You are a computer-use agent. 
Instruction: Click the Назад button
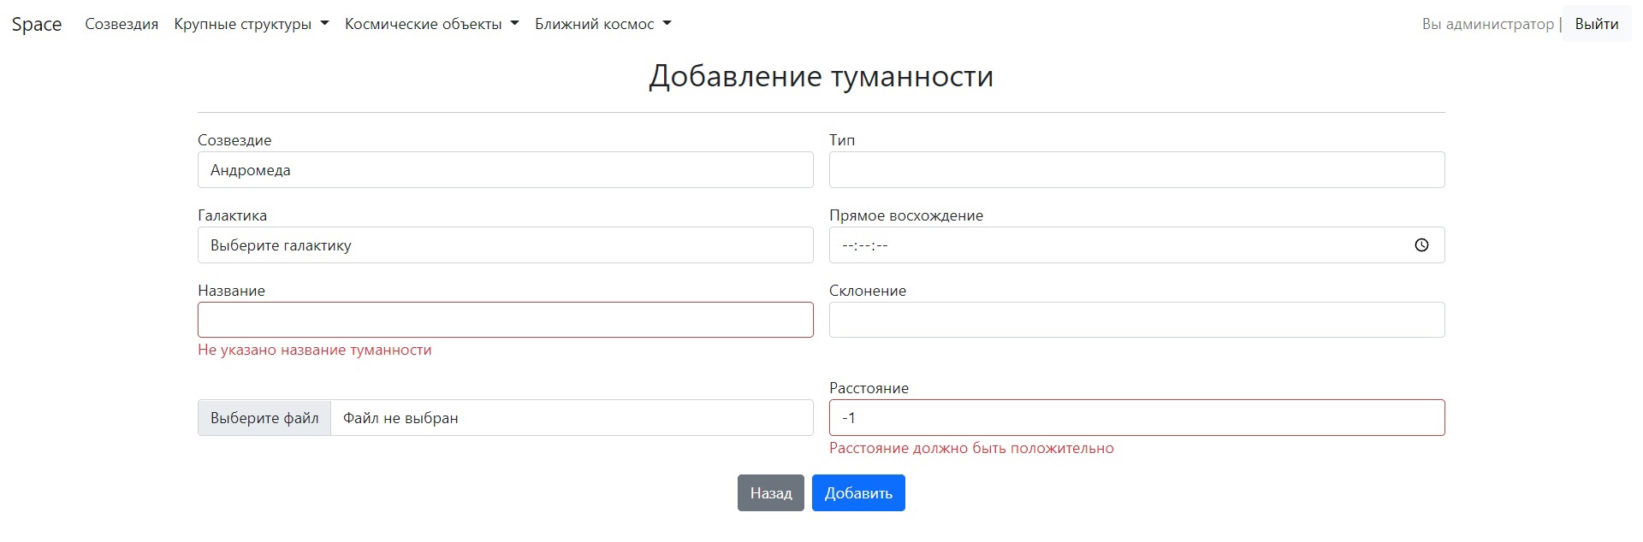click(x=771, y=493)
